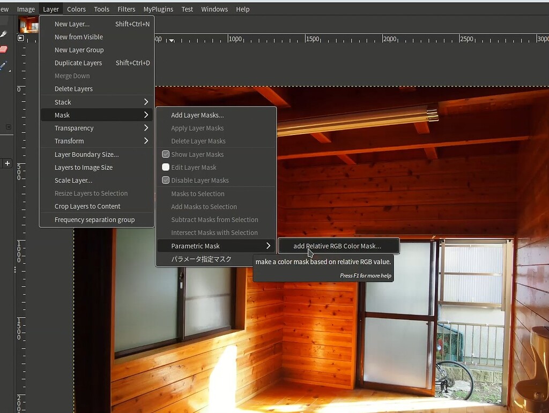
Task: Open the Colors menu
Action: click(76, 9)
